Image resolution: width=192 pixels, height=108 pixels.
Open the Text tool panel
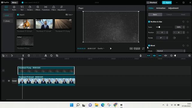22,8
